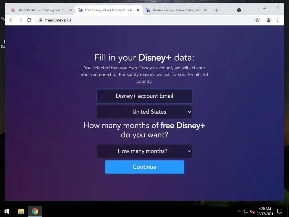Click the blue Continue button
The image size is (289, 217).
click(144, 167)
